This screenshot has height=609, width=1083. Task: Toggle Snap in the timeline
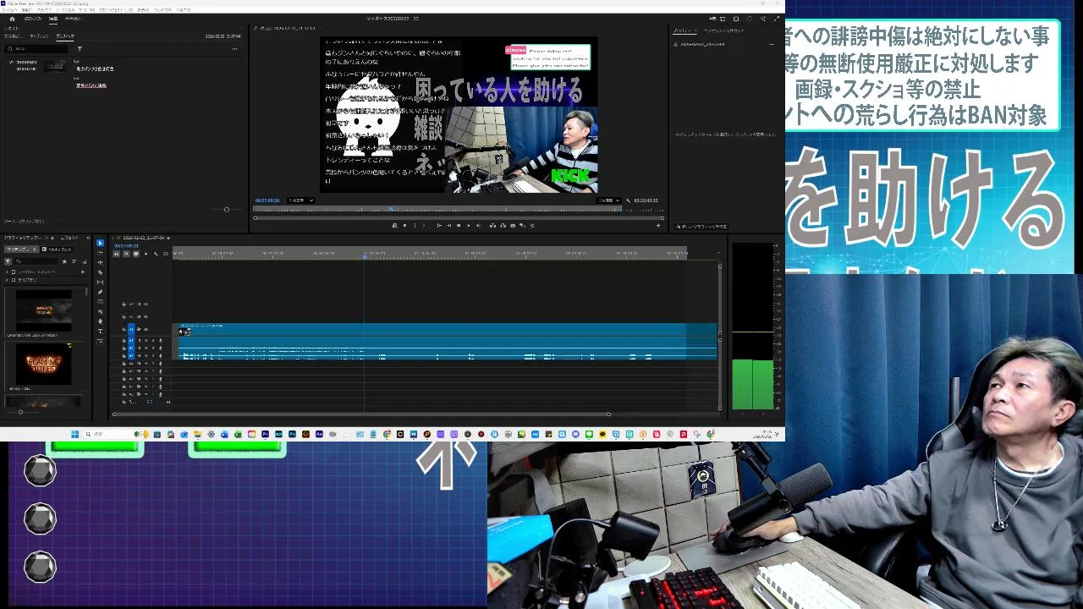(x=127, y=254)
